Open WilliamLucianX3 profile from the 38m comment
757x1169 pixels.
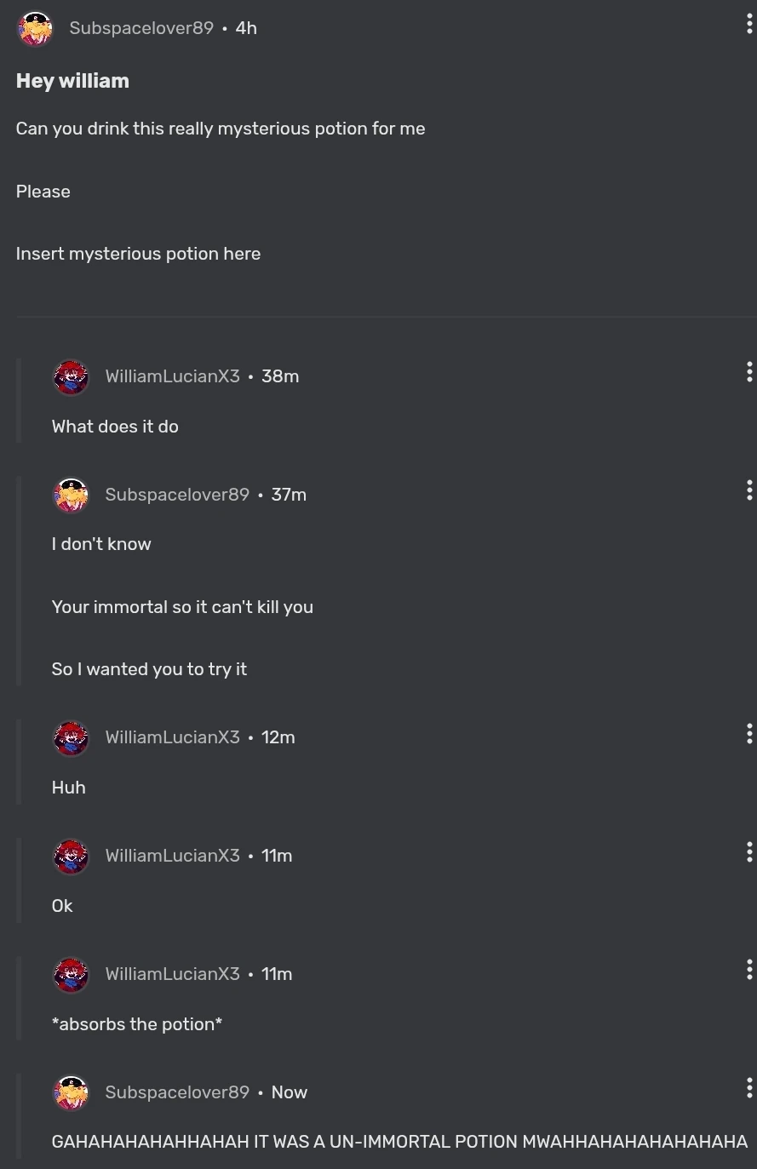pyautogui.click(x=172, y=376)
